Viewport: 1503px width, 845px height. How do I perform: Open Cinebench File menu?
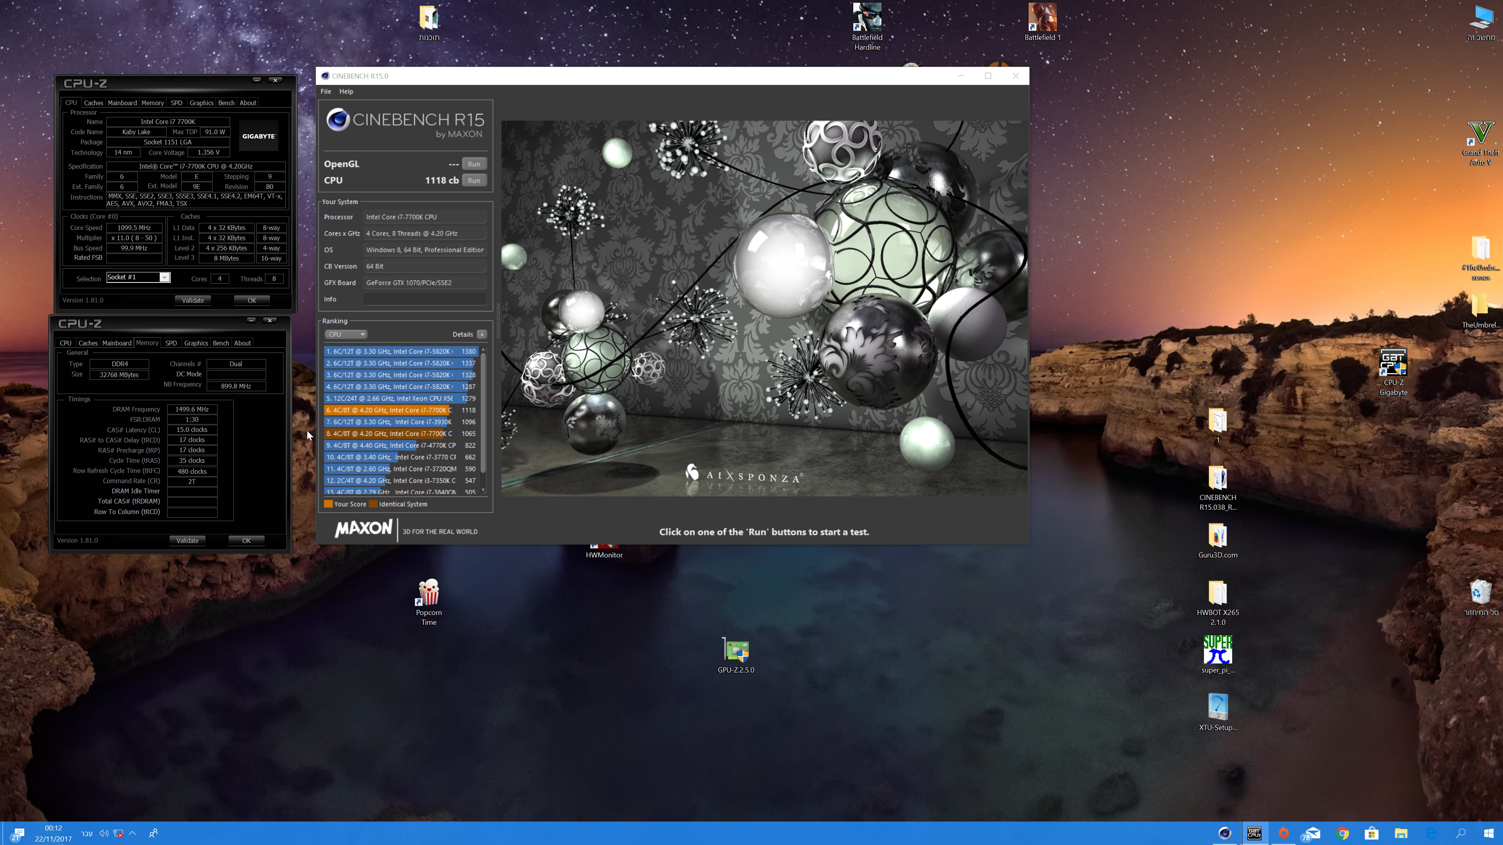[x=326, y=92]
